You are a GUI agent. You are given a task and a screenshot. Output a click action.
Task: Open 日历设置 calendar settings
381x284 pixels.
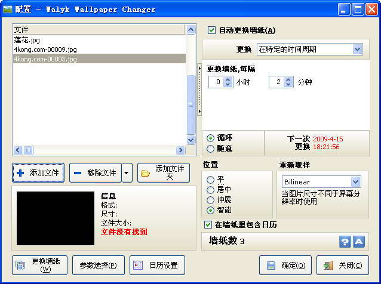pos(157,265)
